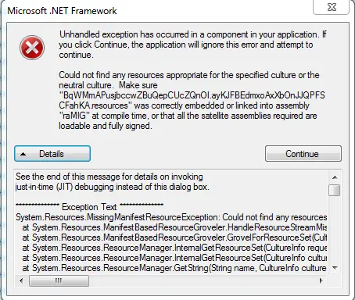Click the horizontal scrollbar thumb
Image resolution: width=355 pixels, height=300 pixels.
[59, 280]
